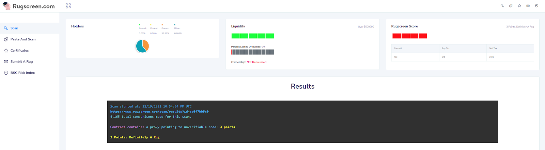The width and height of the screenshot is (545, 150).
Task: Click the '0%' buy tax value
Action: (443, 57)
